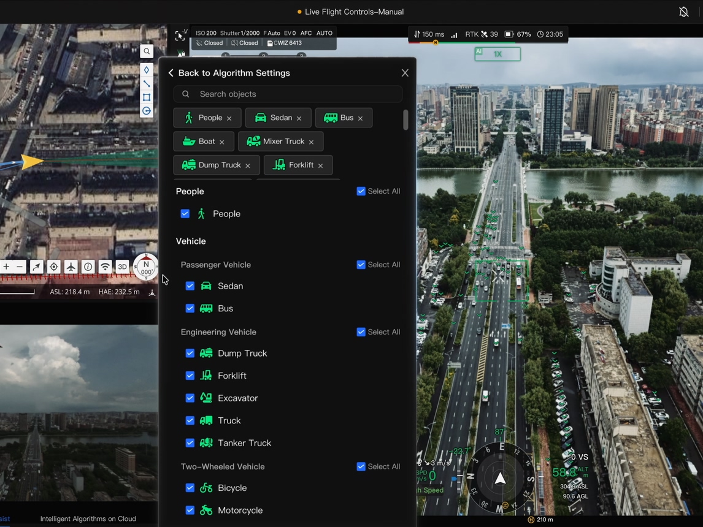Zoom in on the map
703x527 pixels.
point(6,267)
